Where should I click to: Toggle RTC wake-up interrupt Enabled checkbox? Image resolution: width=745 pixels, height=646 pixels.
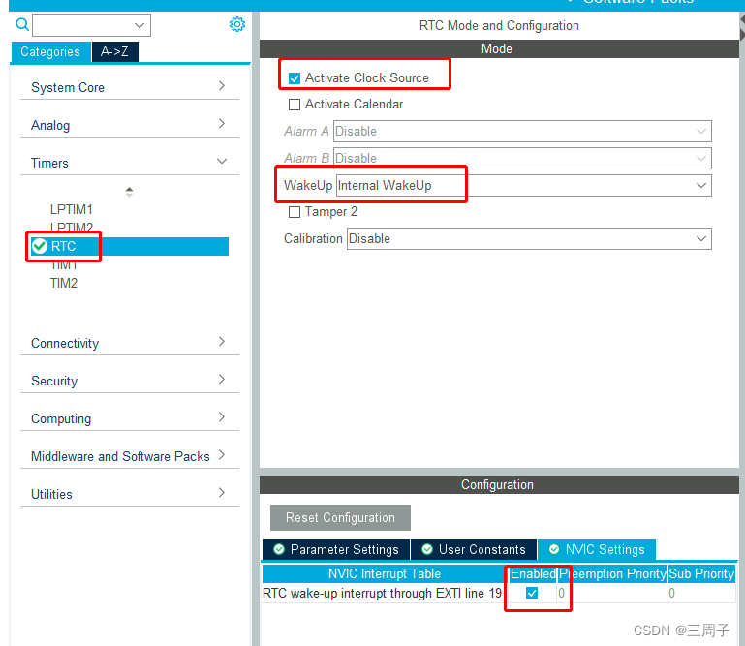point(532,593)
